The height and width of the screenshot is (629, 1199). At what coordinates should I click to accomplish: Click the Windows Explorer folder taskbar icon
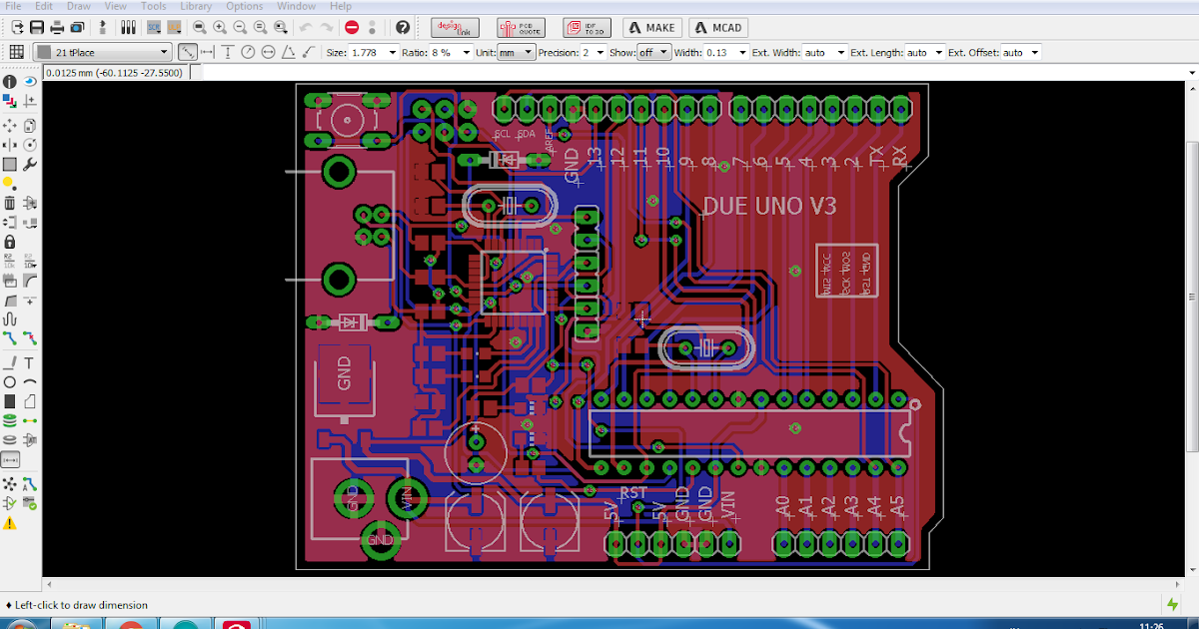tap(78, 625)
